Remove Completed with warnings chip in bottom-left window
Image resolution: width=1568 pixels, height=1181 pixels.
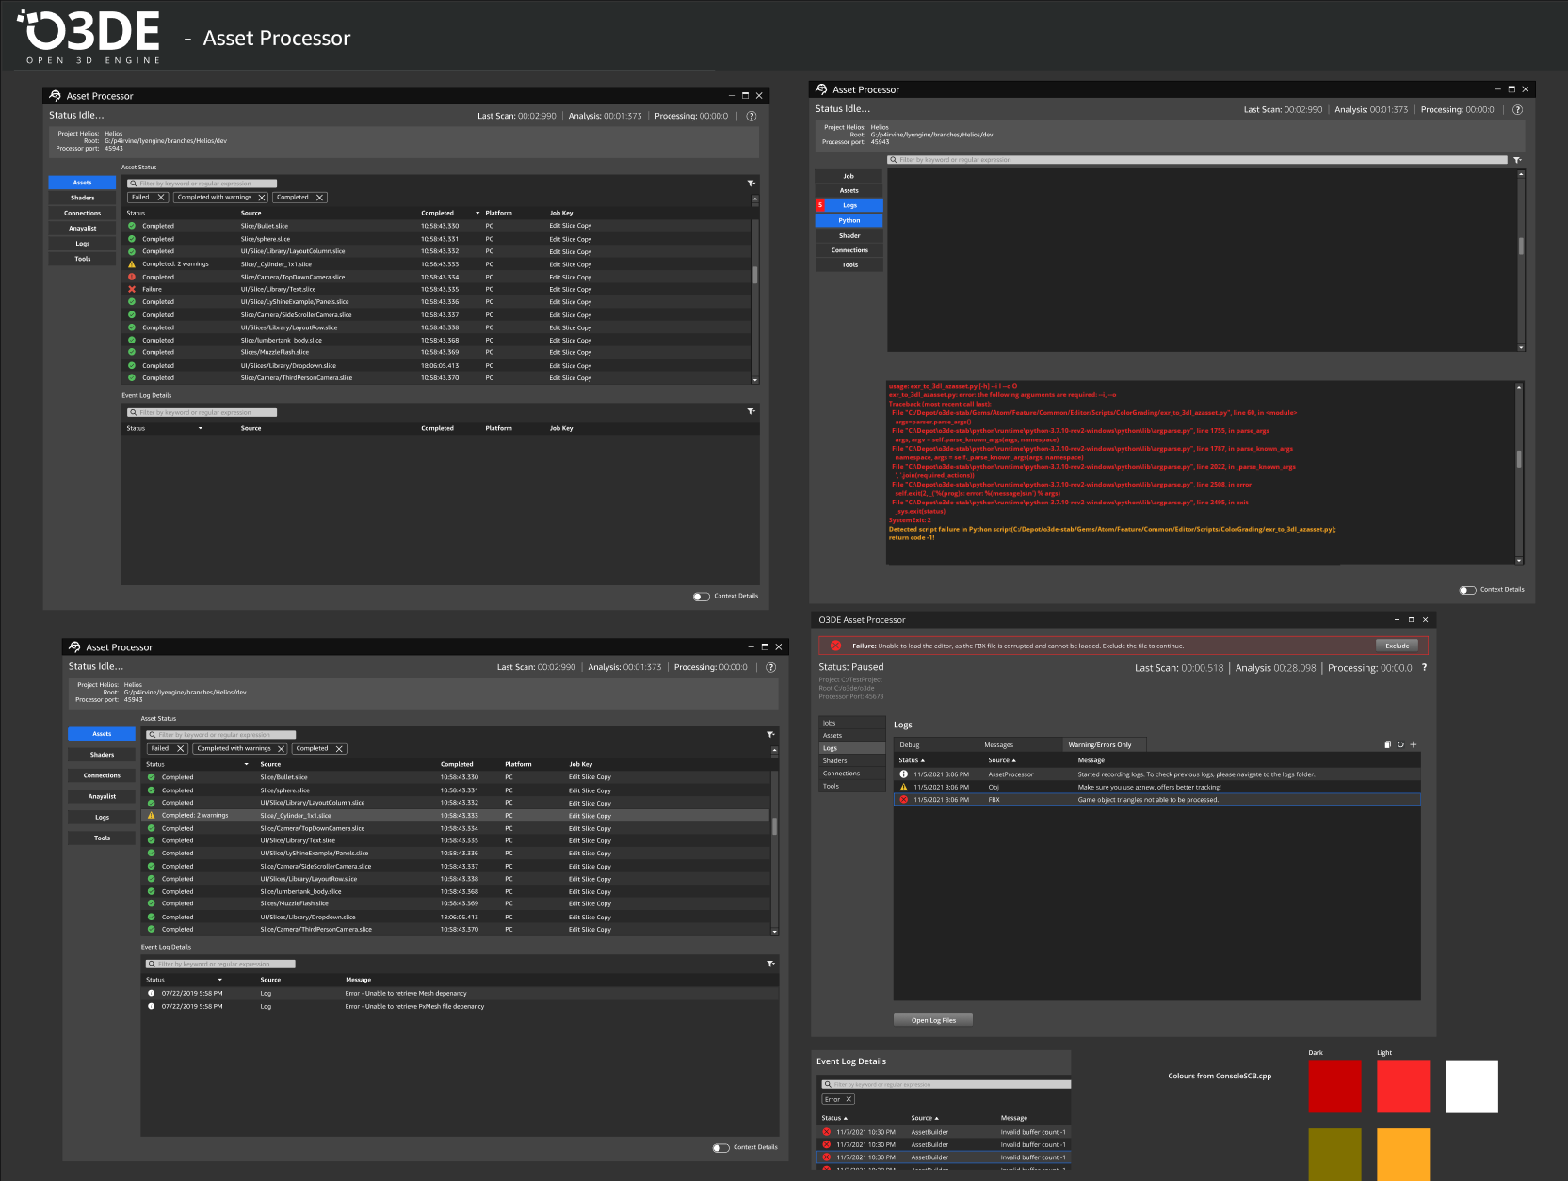tap(281, 749)
